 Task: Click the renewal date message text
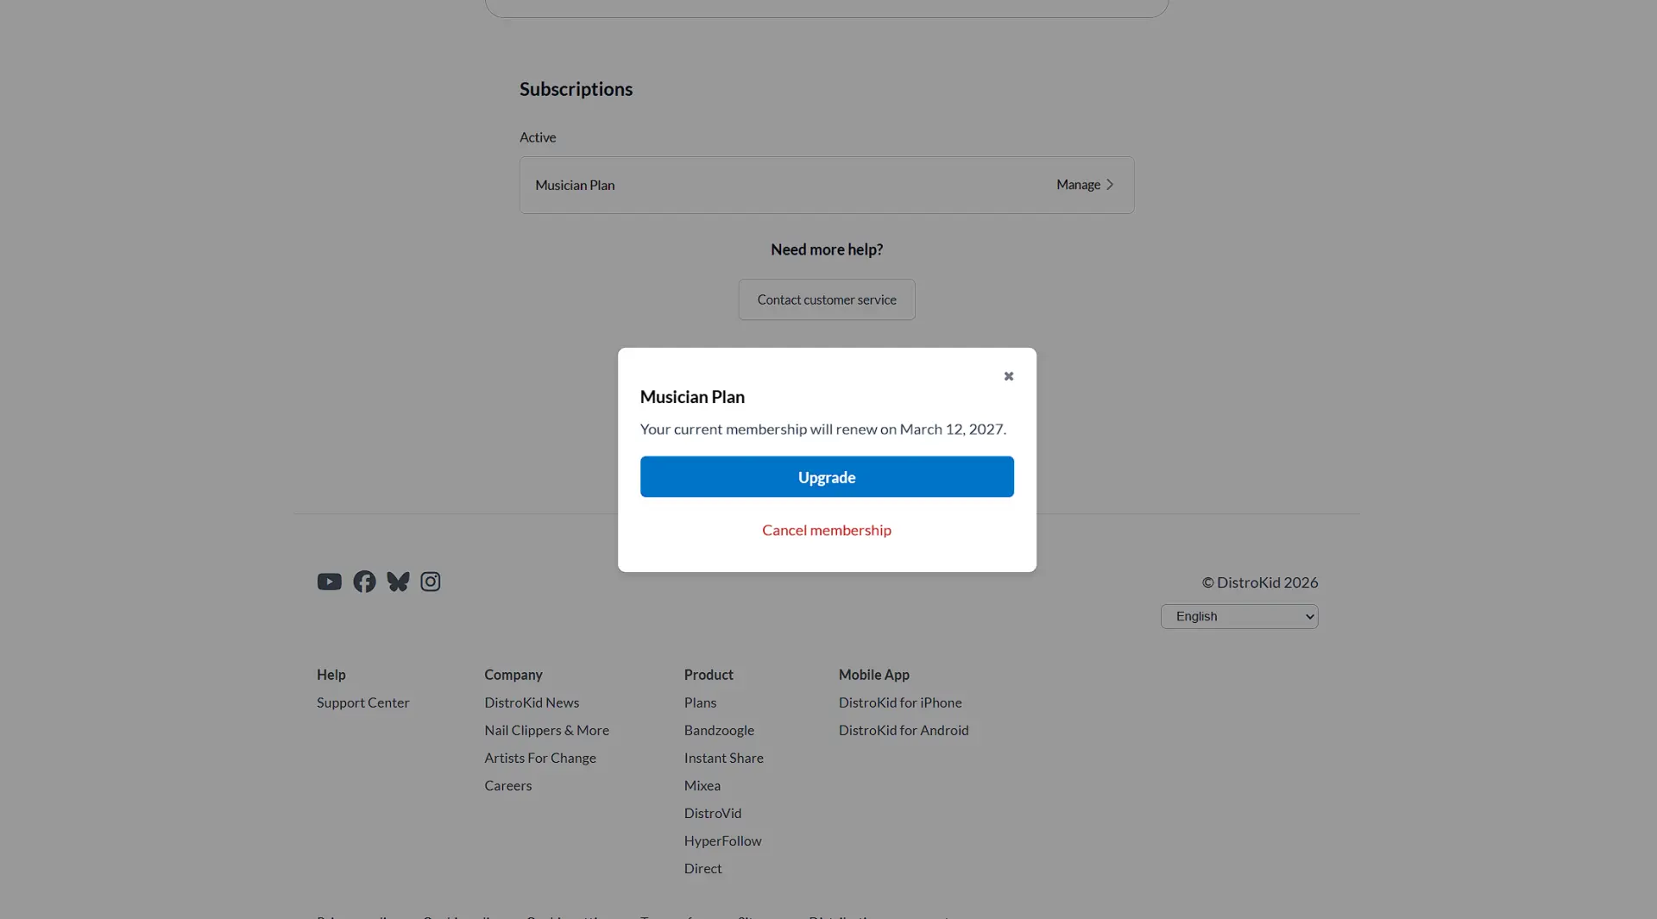tap(823, 429)
